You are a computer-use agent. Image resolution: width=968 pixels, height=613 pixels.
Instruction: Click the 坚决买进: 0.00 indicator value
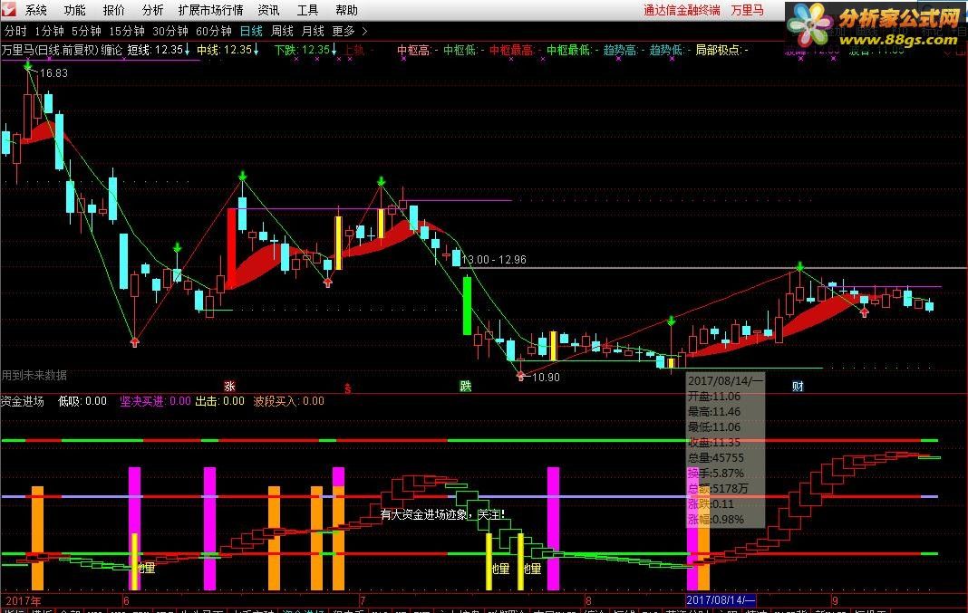click(155, 401)
